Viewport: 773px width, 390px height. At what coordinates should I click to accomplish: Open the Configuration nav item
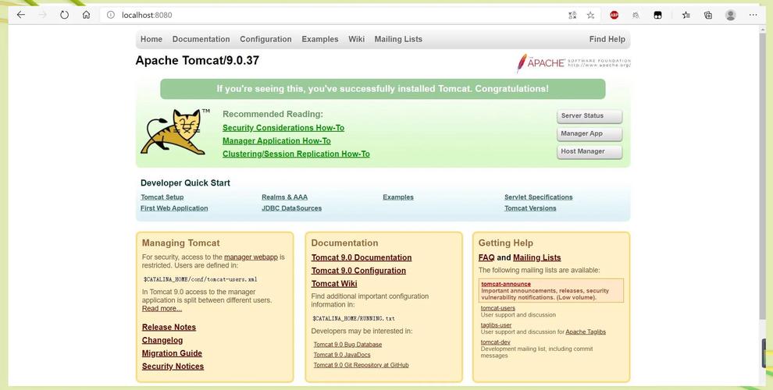tap(265, 40)
